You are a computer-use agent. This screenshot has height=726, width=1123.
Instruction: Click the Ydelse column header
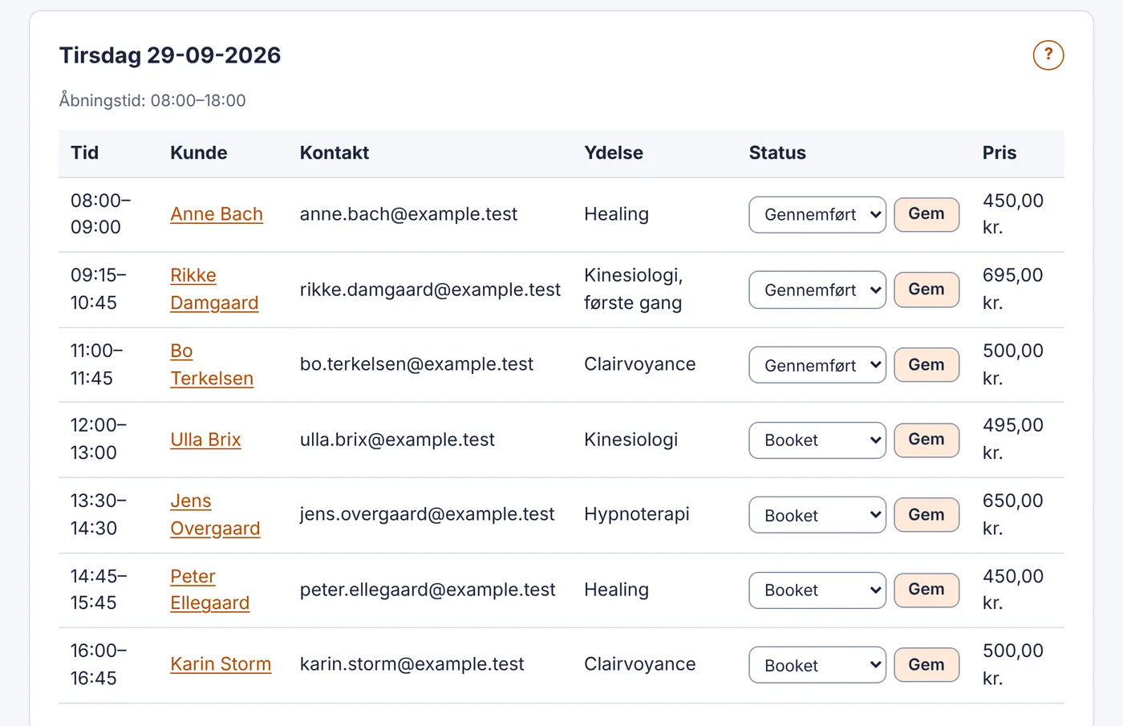[614, 153]
